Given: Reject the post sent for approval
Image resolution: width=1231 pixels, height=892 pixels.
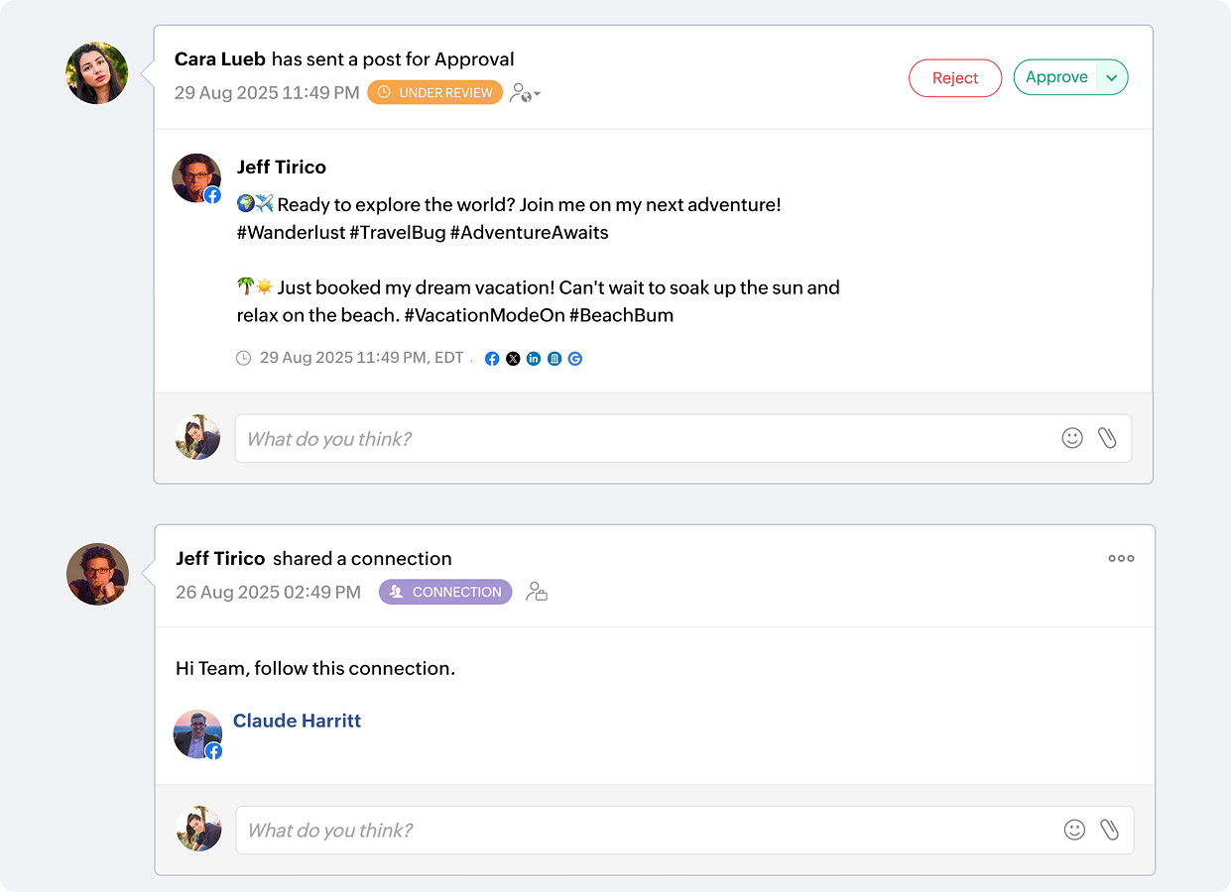Looking at the screenshot, I should pyautogui.click(x=955, y=78).
